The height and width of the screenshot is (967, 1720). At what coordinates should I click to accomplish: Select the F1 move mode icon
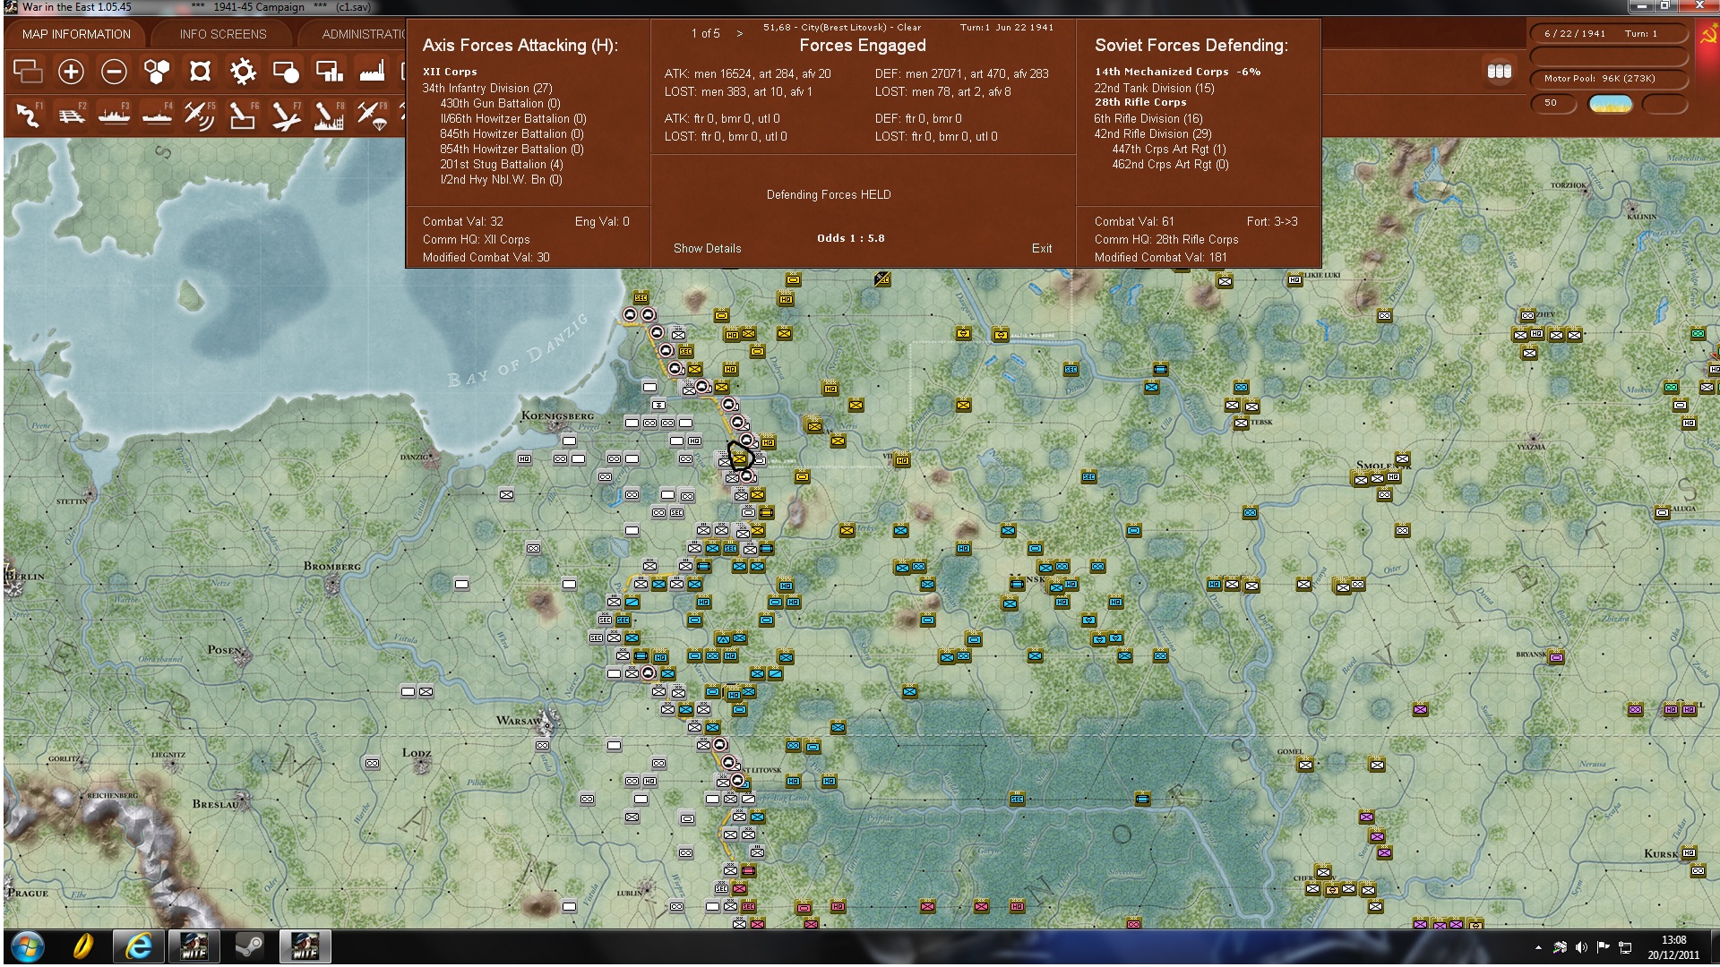pyautogui.click(x=28, y=116)
